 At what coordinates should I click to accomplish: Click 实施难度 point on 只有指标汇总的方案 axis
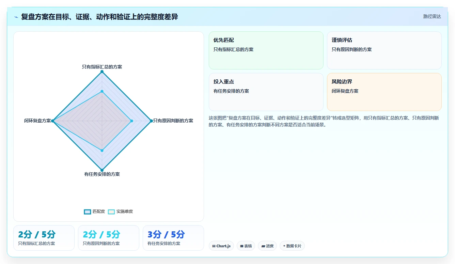click(102, 91)
